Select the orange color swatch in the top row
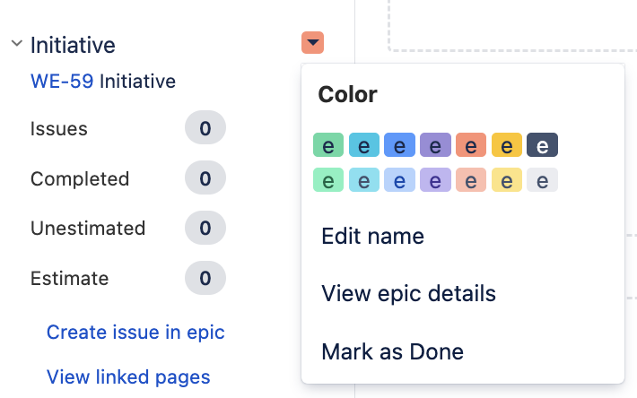This screenshot has height=398, width=637. point(471,145)
